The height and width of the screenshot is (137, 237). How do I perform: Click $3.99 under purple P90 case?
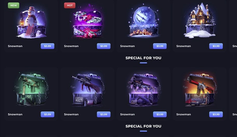pyautogui.click(x=160, y=114)
